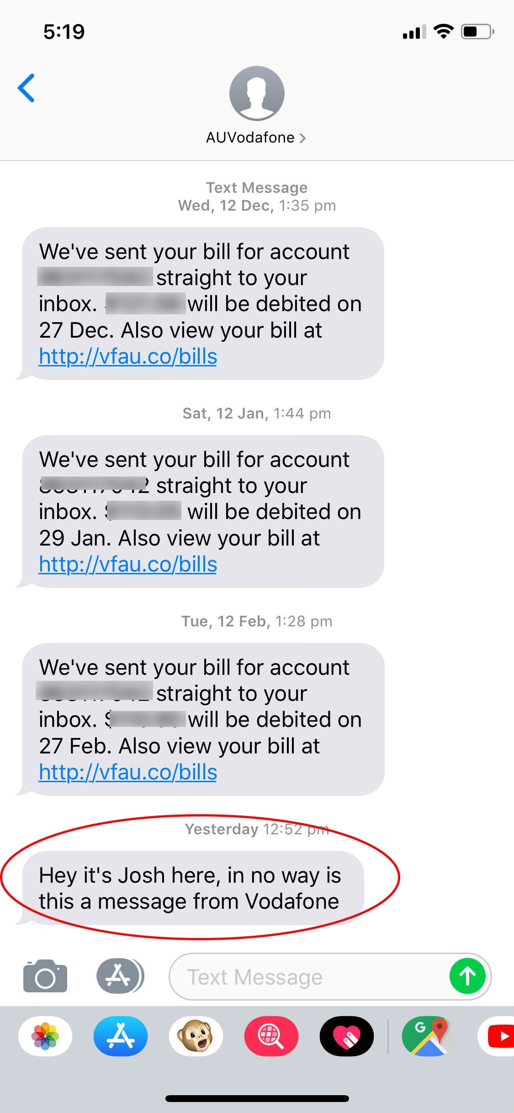Expand AUVodafone contact details via chevron
514x1113 pixels.
303,137
